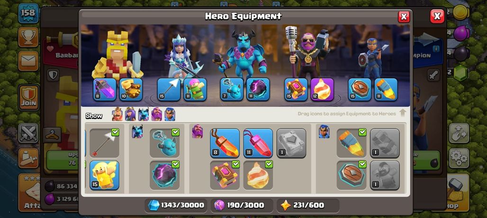Tap the Starry Ore 231/600 counter
The width and height of the screenshot is (487, 218).
tap(308, 205)
